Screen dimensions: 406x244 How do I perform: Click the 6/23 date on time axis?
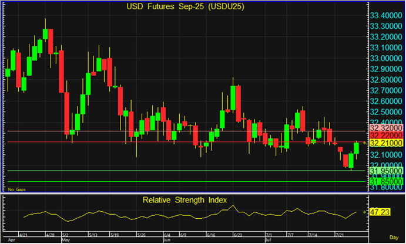238,234
